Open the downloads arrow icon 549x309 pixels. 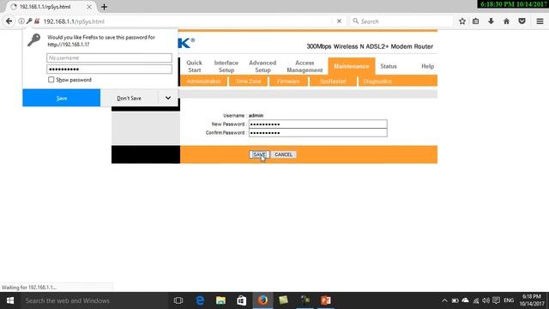point(491,21)
